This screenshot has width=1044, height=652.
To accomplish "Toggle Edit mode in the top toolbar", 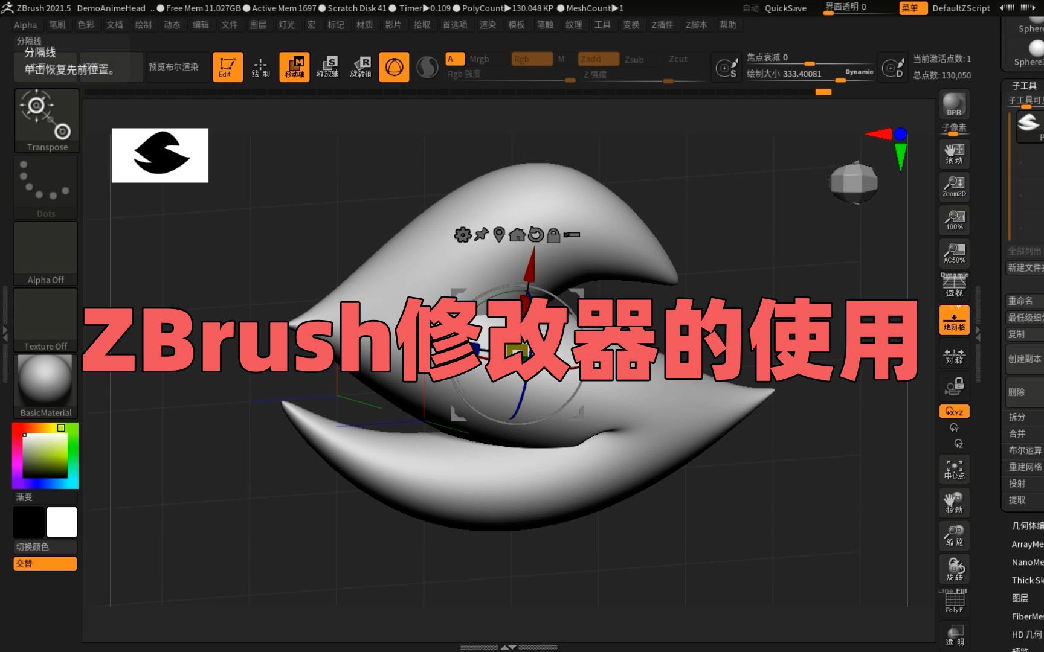I will (x=227, y=66).
